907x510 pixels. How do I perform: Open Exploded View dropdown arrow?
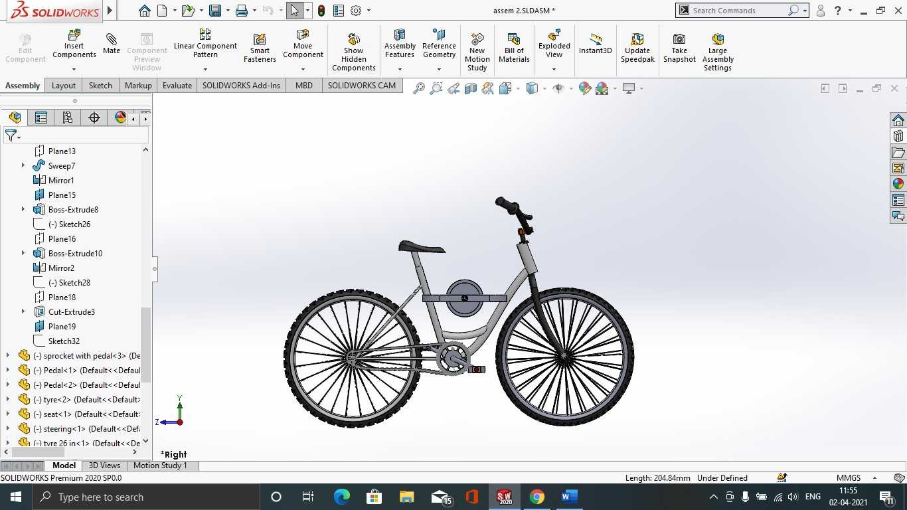click(x=554, y=69)
